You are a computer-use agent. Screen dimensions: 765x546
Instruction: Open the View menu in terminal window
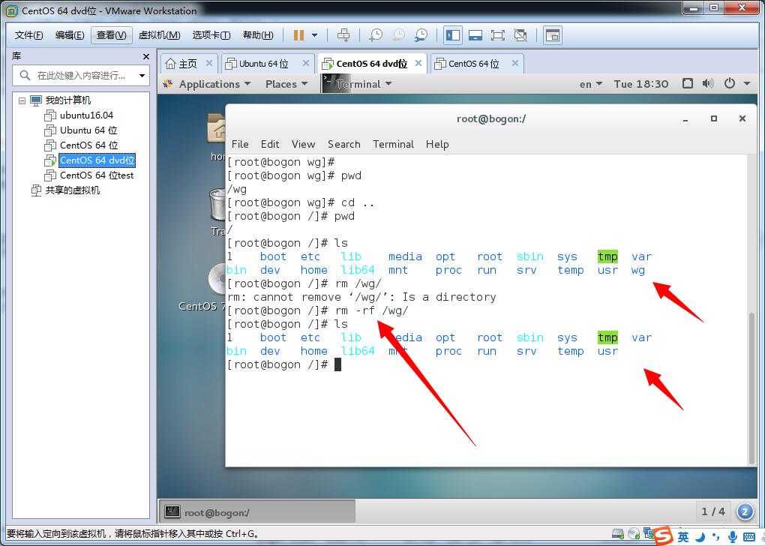303,145
